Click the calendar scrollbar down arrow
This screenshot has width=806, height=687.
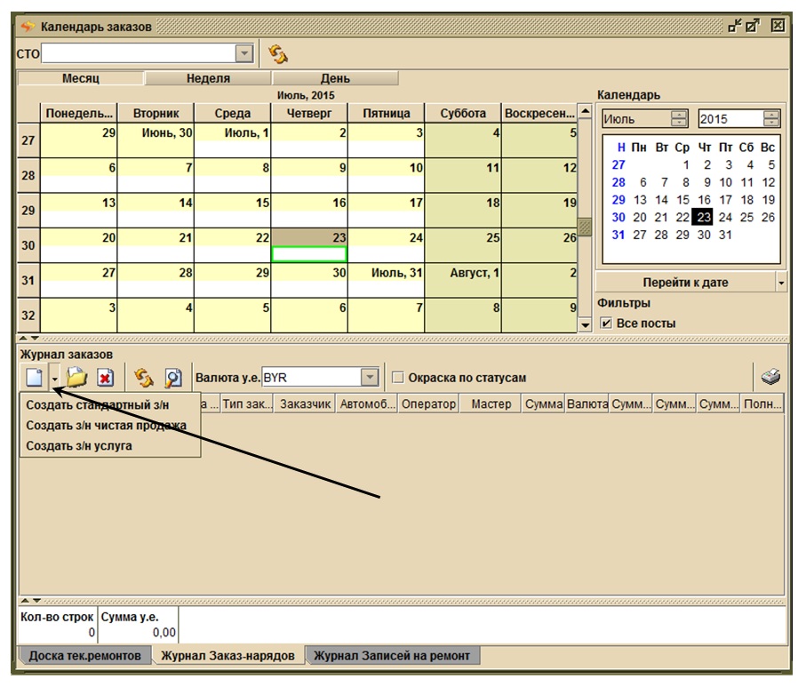tap(585, 325)
